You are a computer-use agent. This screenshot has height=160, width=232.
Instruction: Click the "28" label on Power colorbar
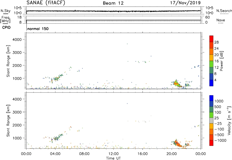click(x=216, y=42)
